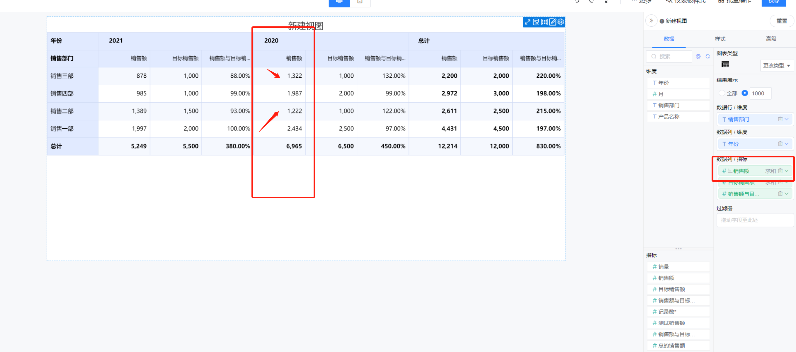
Task: Click trash icon on 年份 column field
Action: pyautogui.click(x=780, y=144)
